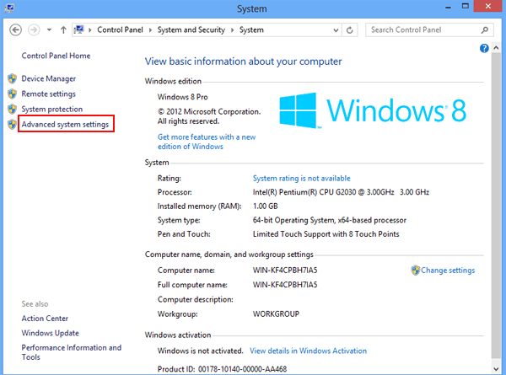Close the System window
Viewport: 506px width, 375px height.
488,6
